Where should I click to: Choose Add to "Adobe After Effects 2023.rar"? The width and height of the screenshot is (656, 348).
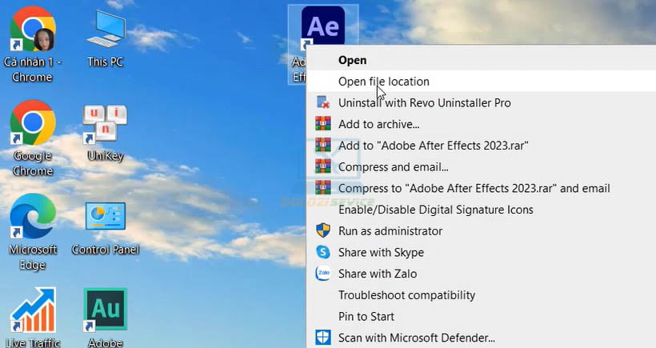pos(481,145)
